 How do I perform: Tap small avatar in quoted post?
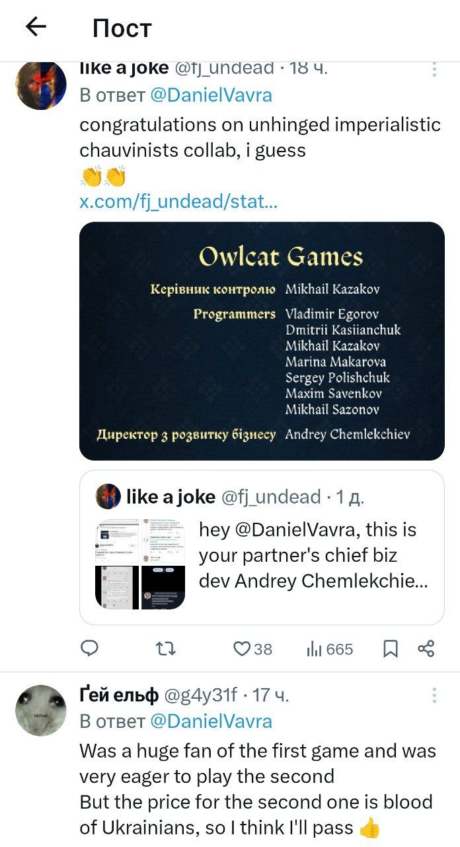tap(108, 496)
